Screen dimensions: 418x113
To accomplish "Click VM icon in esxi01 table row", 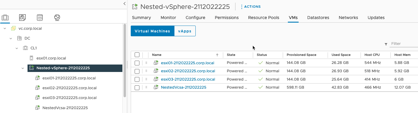I will click(x=156, y=63).
